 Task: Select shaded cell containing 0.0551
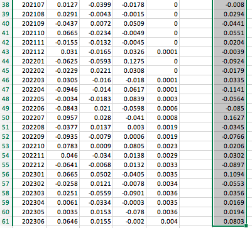229,33
